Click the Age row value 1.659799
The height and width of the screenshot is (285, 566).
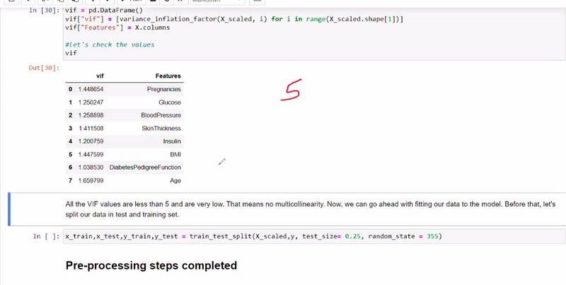[91, 180]
